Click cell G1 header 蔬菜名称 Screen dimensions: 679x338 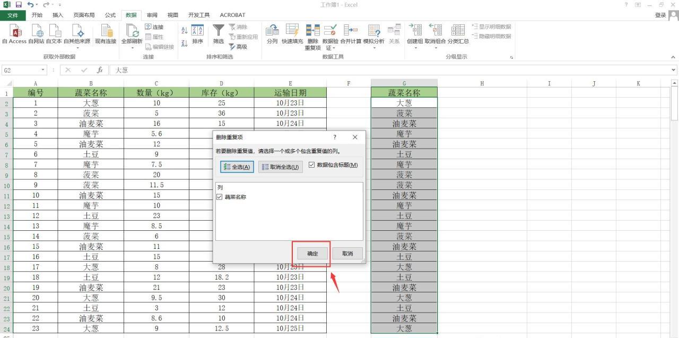pos(404,93)
